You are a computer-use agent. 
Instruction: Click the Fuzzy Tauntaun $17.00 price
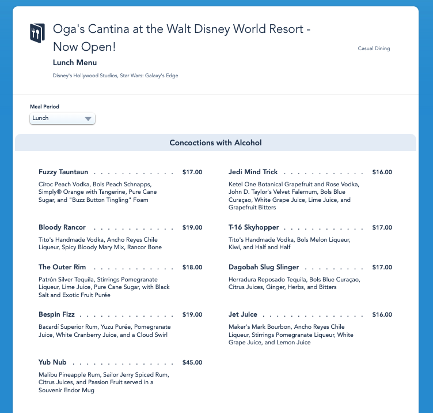tap(192, 172)
